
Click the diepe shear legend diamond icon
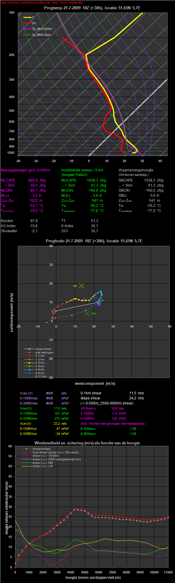click(x=29, y=349)
